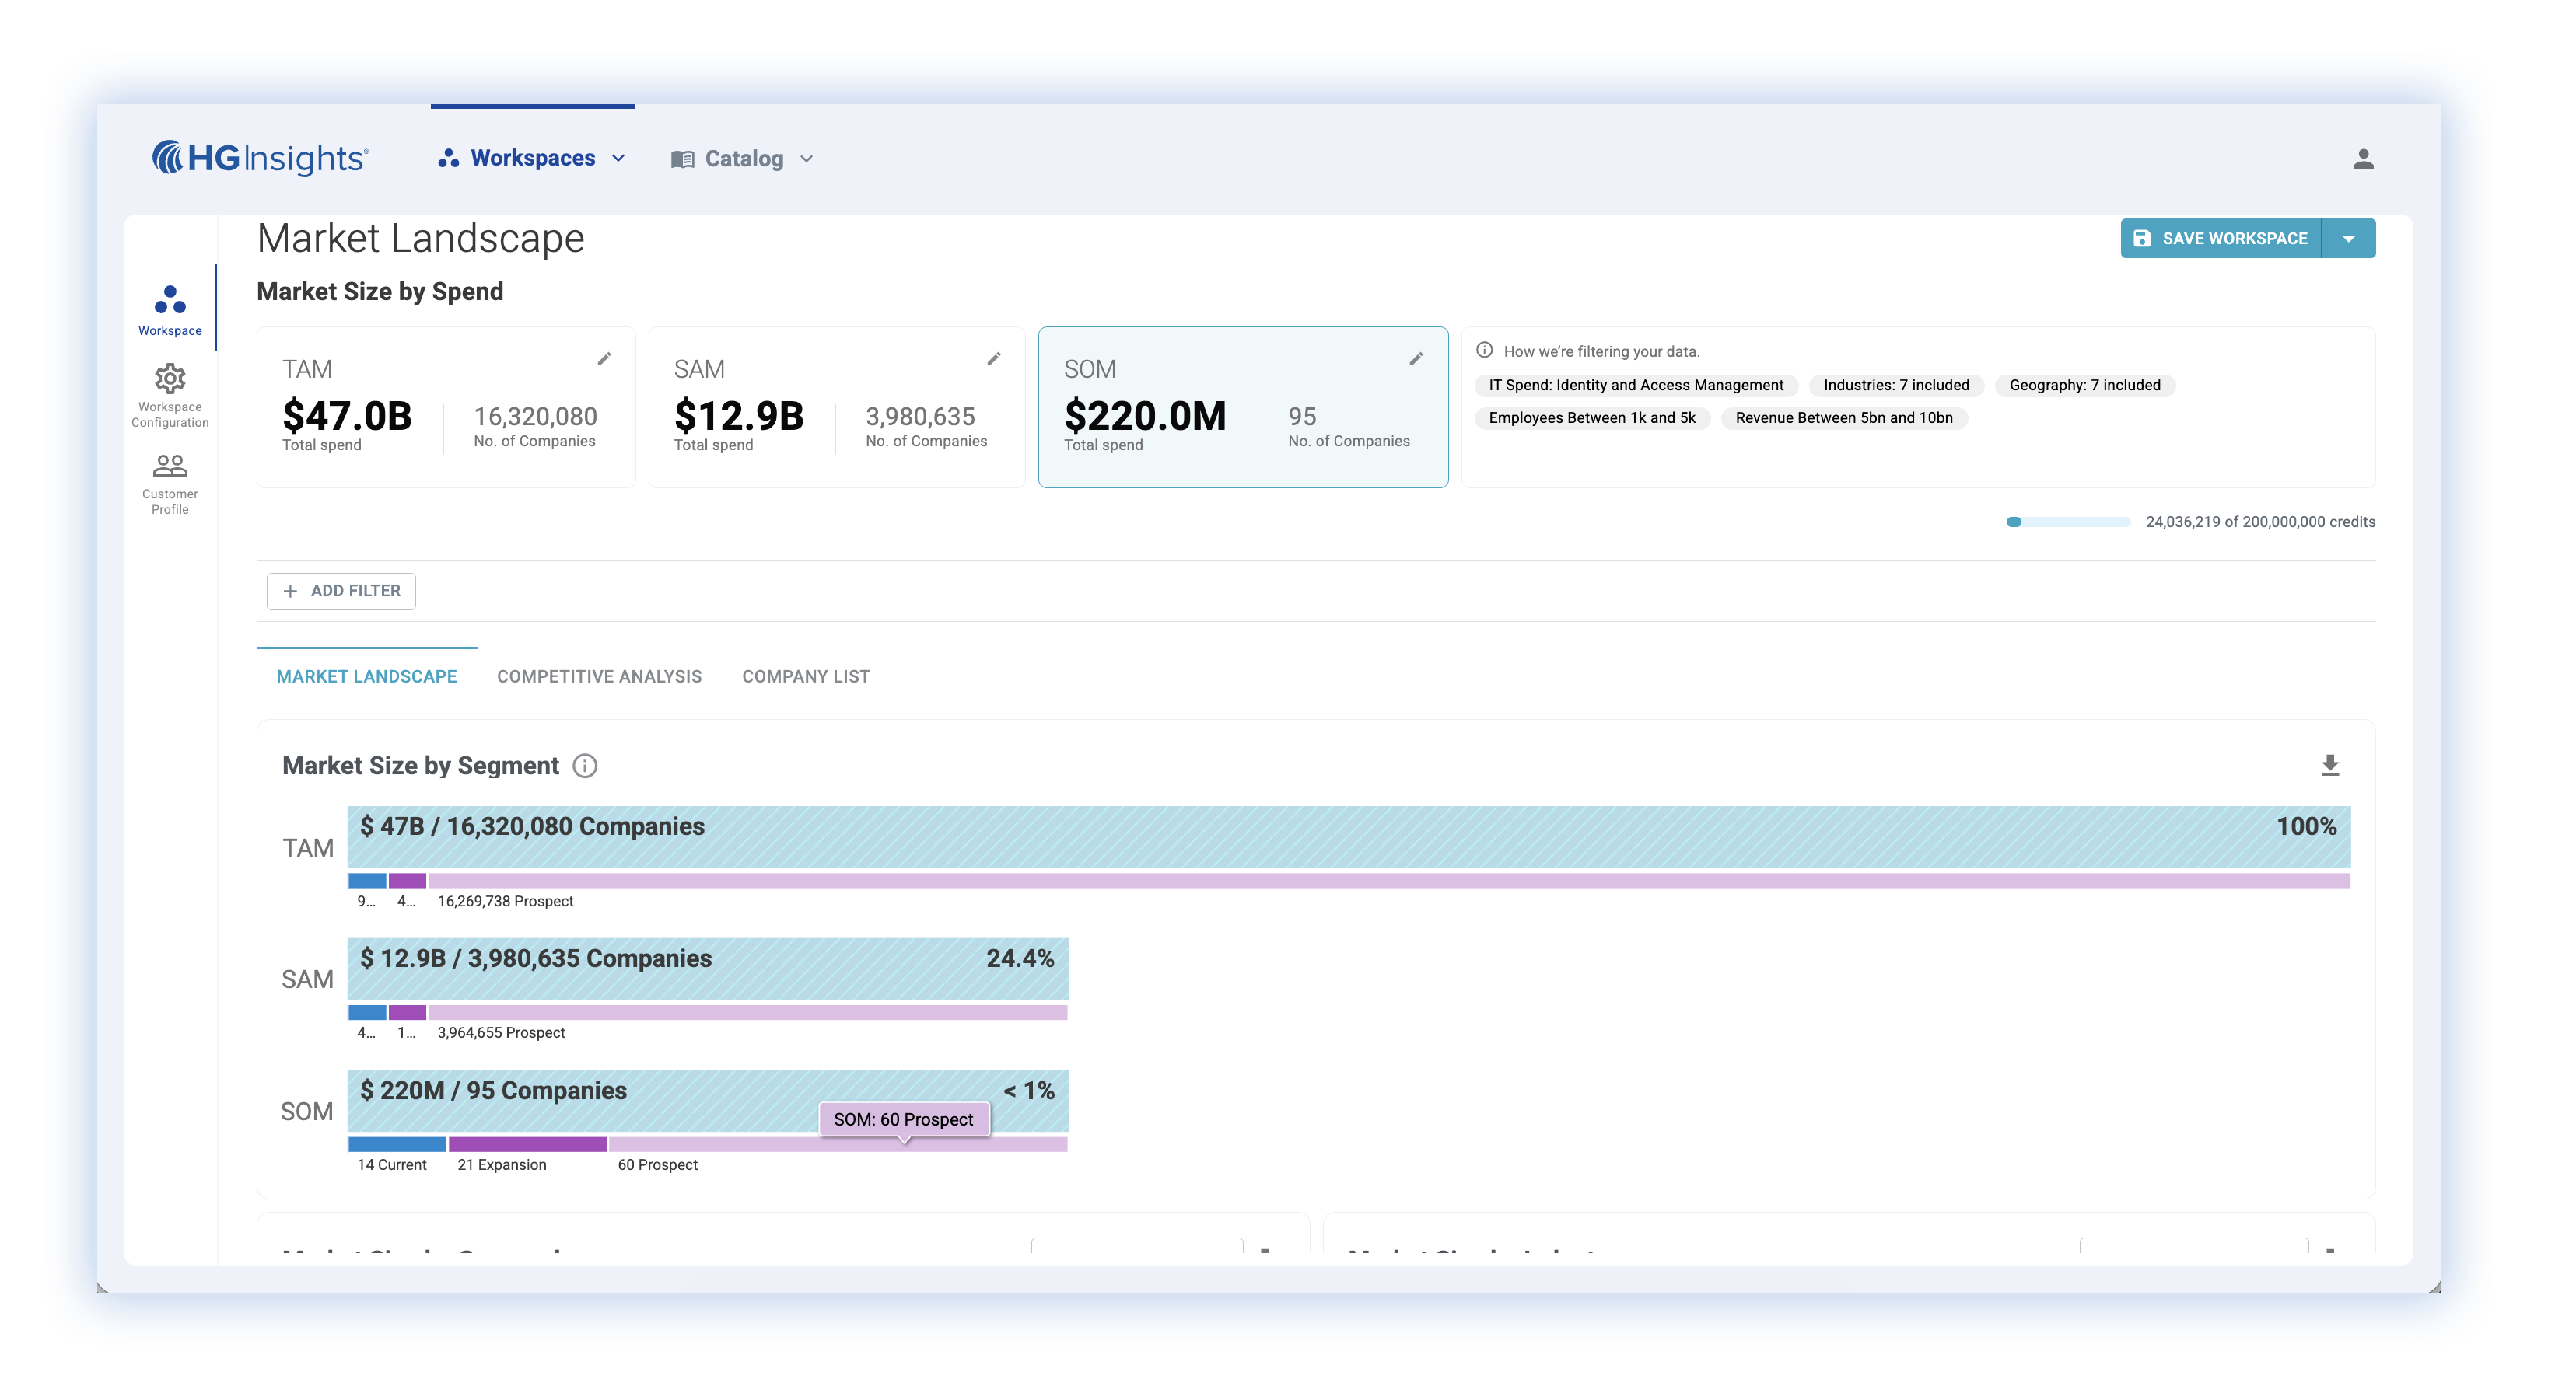Viewport: 2576px width, 1386px height.
Task: Open Customer Profile sidebar icon
Action: point(170,466)
